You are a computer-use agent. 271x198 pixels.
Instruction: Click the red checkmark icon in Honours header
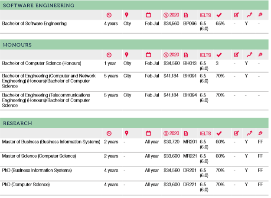[219, 55]
